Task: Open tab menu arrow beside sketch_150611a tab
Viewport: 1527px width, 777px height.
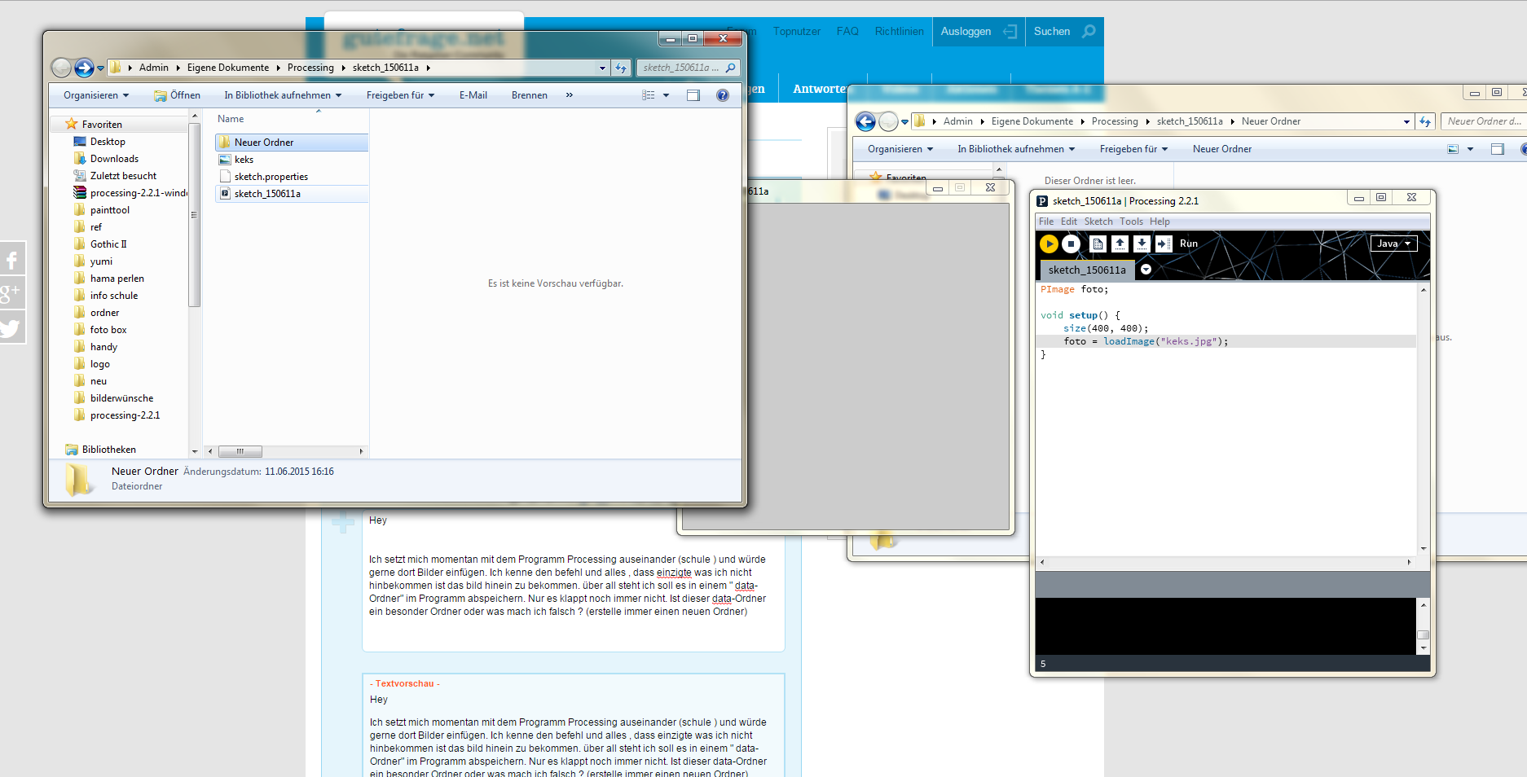Action: coord(1146,270)
